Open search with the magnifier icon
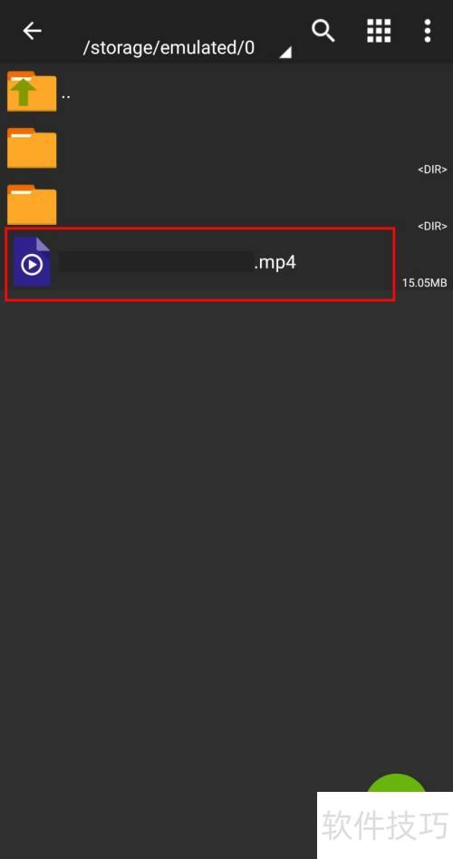Screen dimensions: 453x859 (x=323, y=31)
